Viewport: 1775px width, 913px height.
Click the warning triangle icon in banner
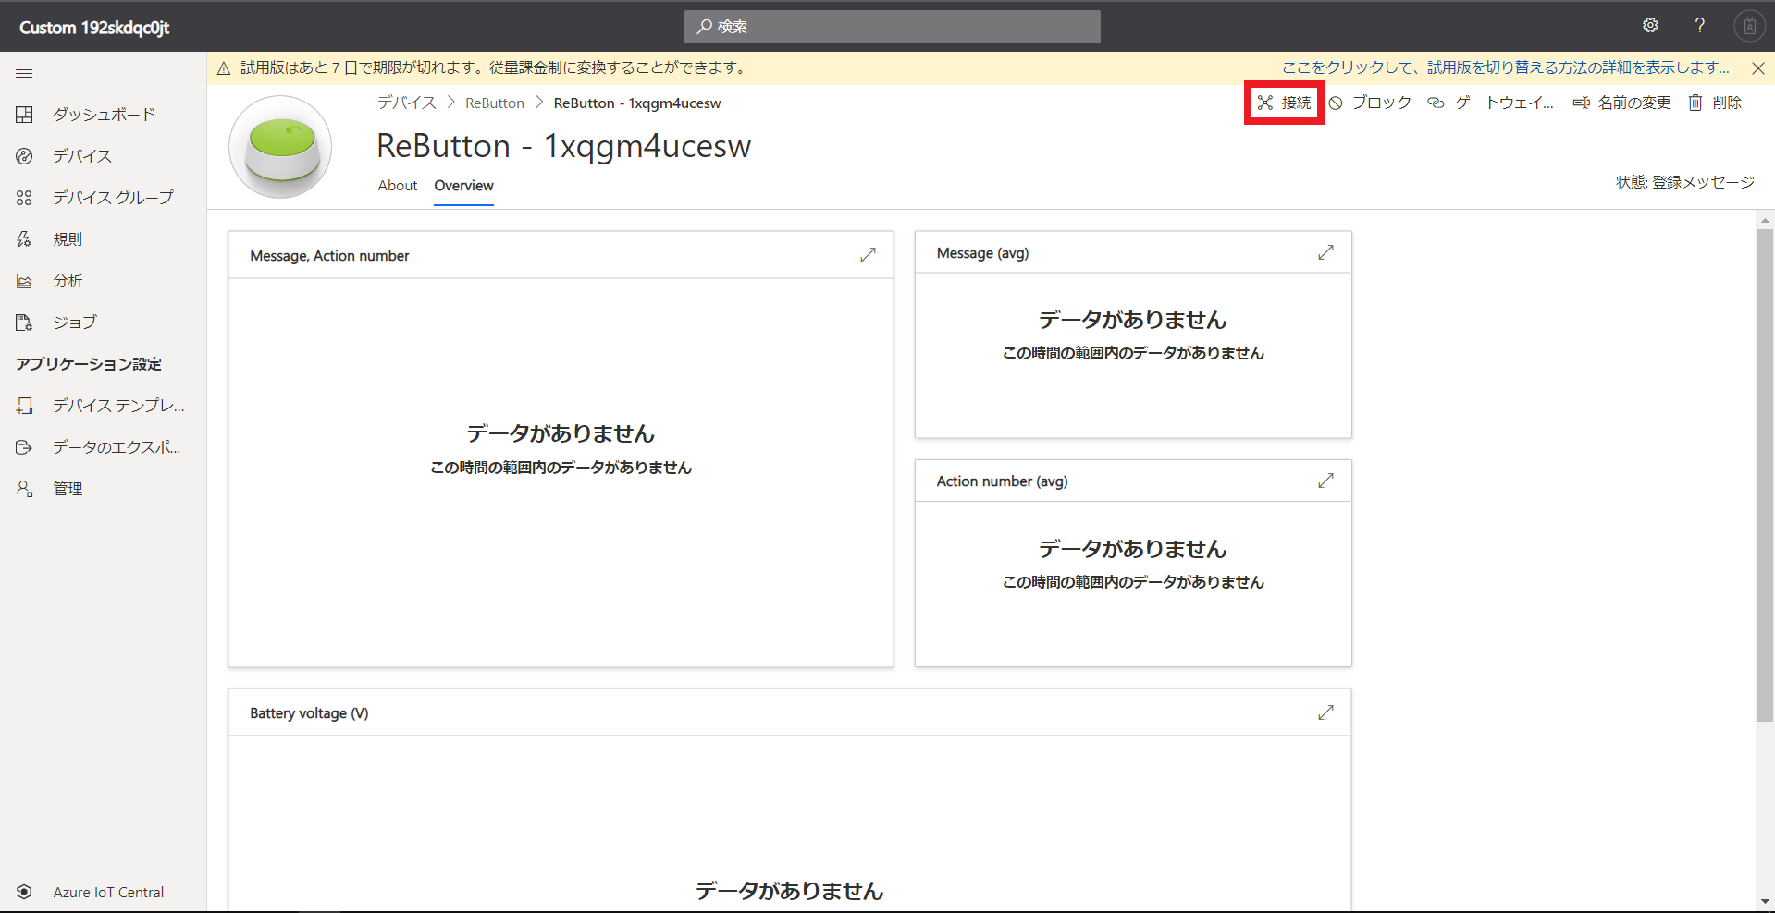[x=224, y=68]
